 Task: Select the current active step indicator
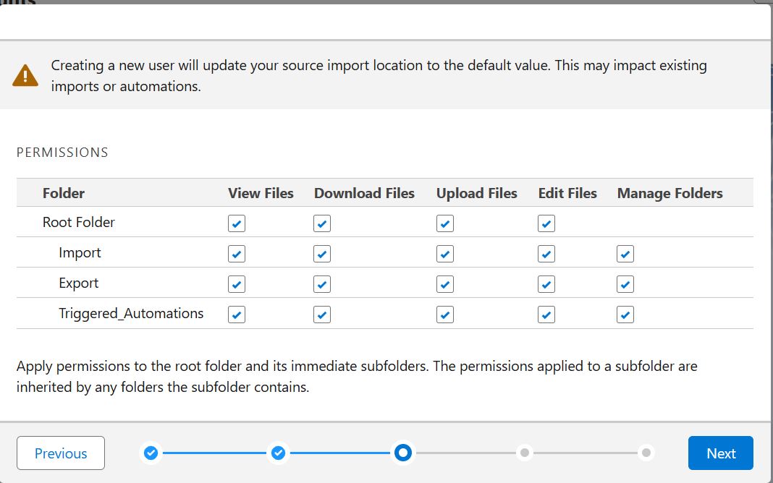pyautogui.click(x=403, y=453)
